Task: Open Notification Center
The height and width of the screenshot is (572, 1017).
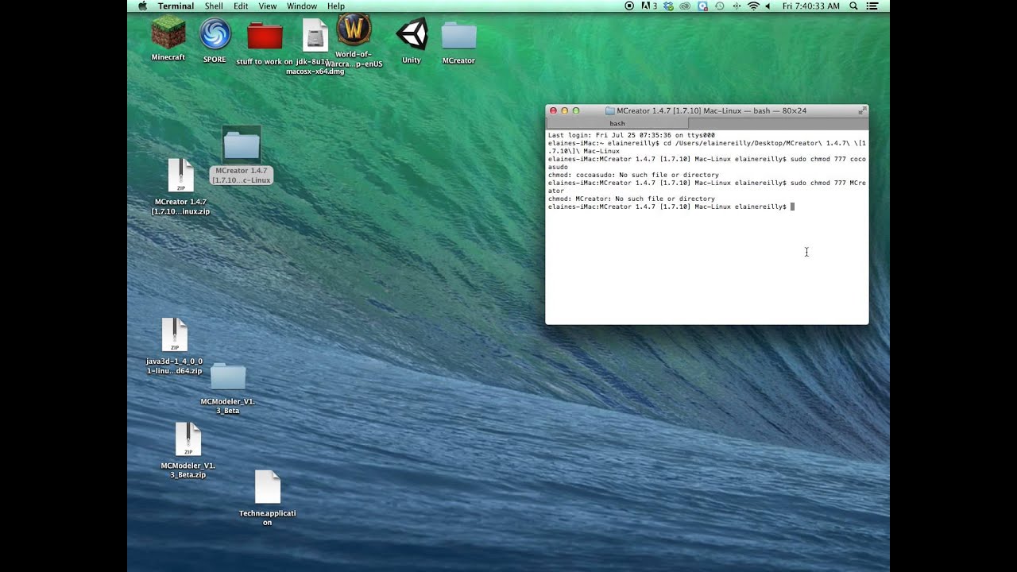Action: 872,6
